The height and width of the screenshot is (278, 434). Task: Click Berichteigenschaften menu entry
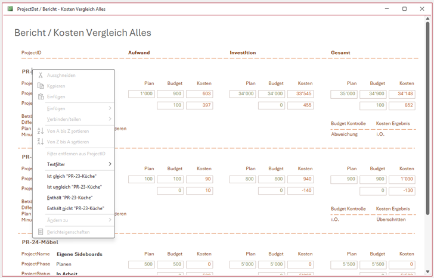click(74, 232)
